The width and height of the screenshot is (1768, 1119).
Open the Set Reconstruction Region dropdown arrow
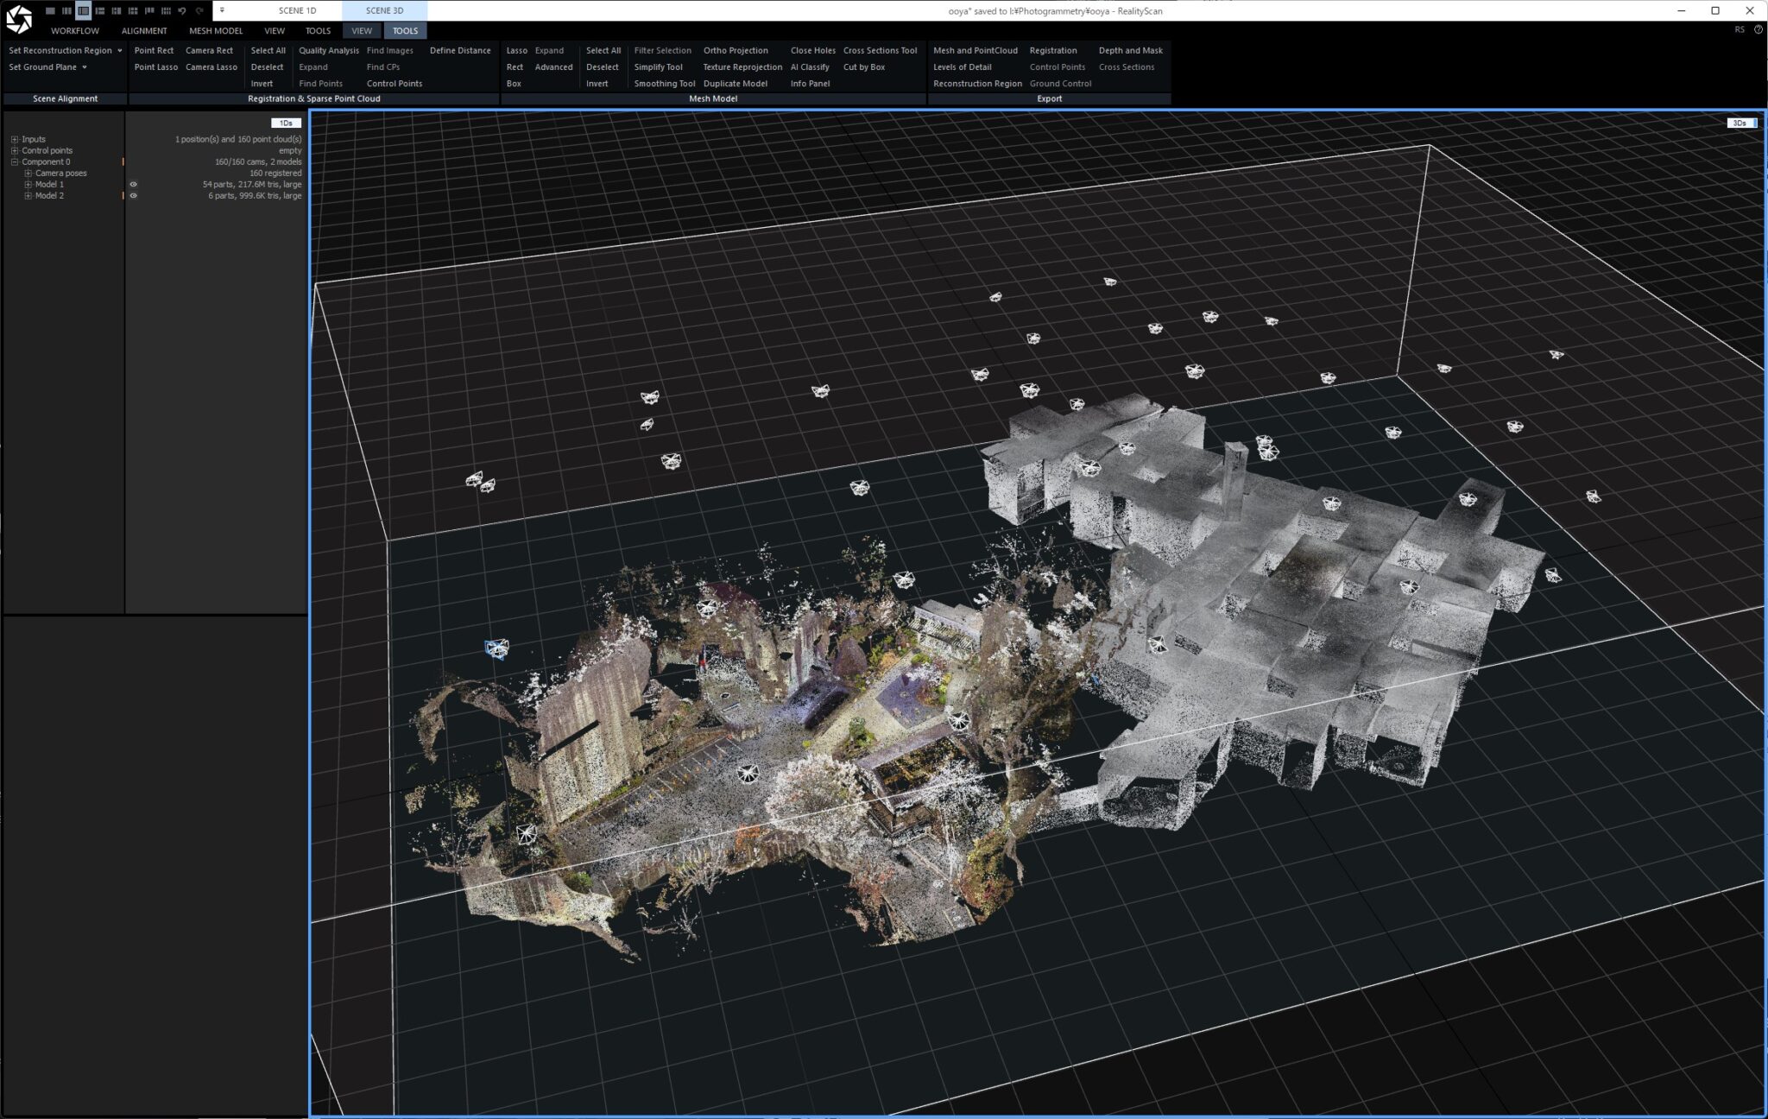tap(119, 50)
